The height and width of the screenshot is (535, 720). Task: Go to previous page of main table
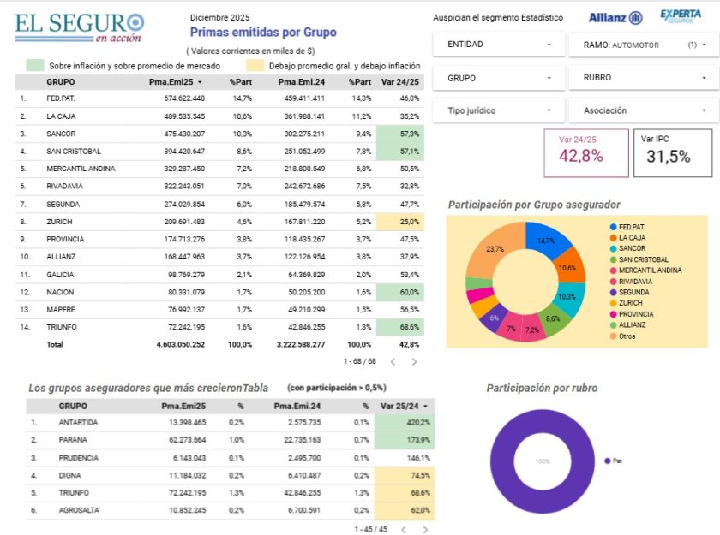[392, 361]
